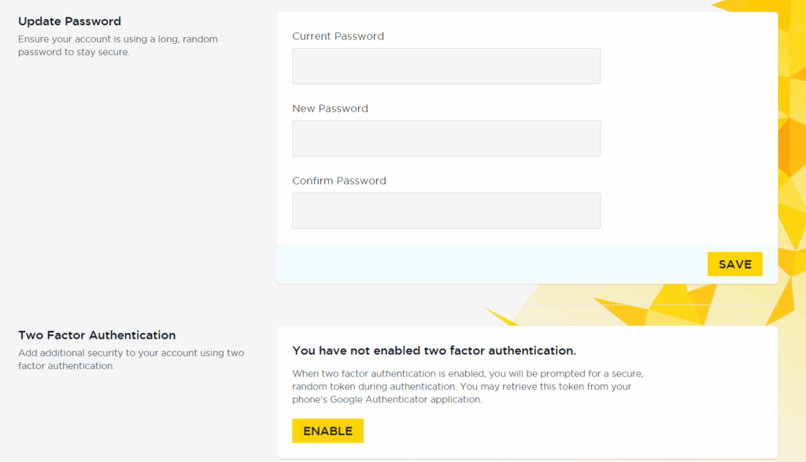This screenshot has height=462, width=806.
Task: Click the yellow polygon artwork right of password card
Action: (x=792, y=154)
